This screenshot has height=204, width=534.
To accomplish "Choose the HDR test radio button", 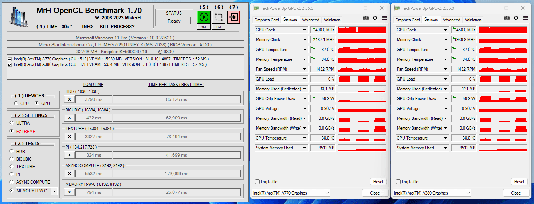I will tap(12, 152).
